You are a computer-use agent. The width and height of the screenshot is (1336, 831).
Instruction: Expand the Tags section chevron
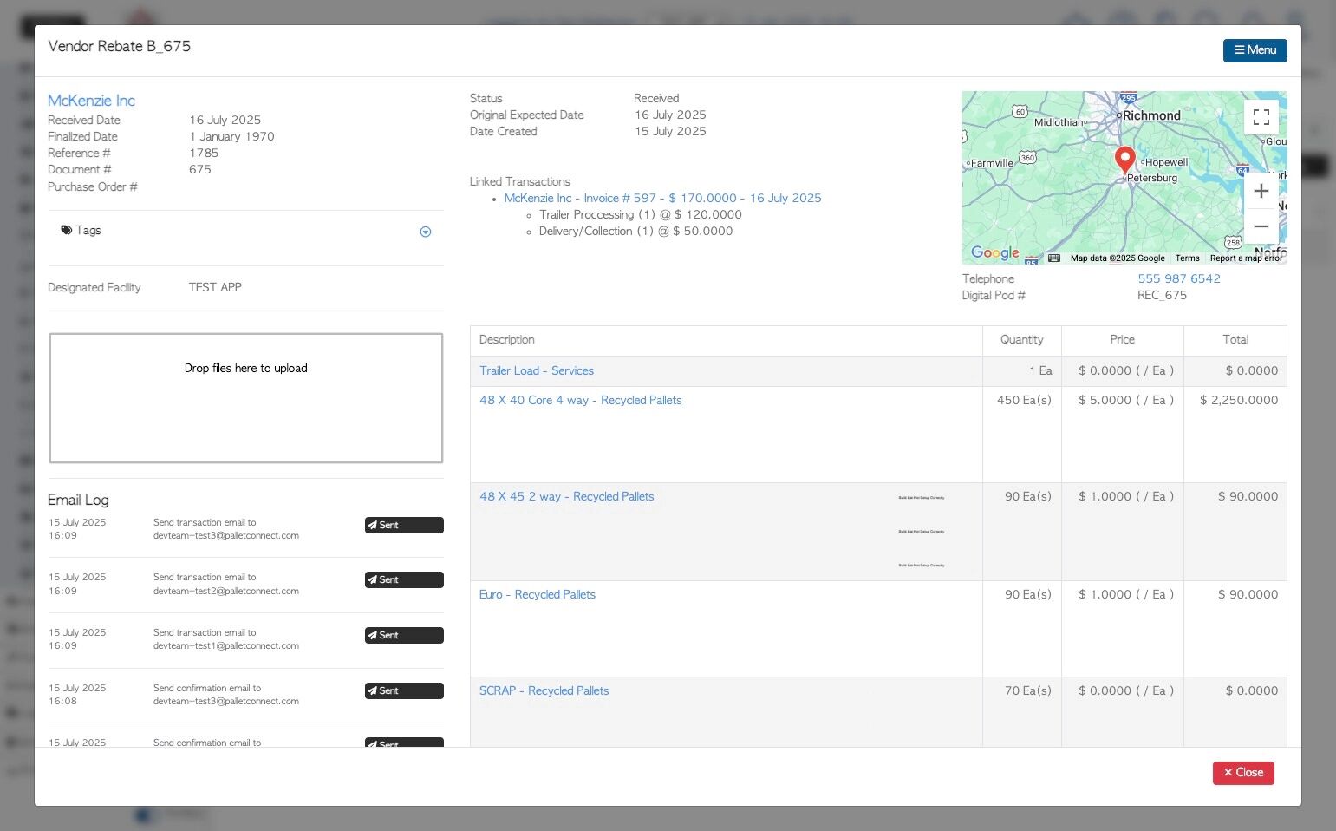[x=425, y=232]
